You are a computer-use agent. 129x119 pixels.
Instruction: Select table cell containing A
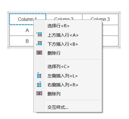tap(22, 30)
